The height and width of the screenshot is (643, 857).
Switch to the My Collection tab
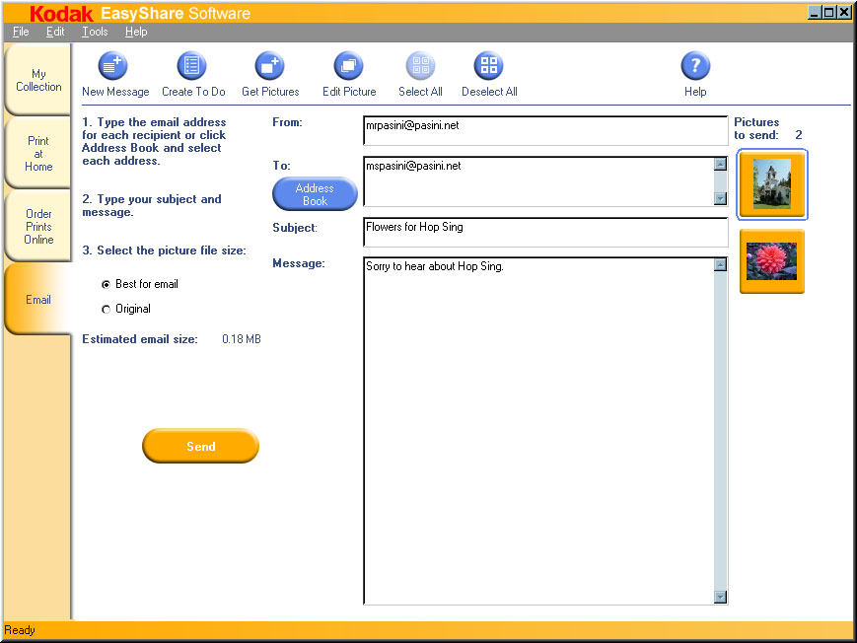[38, 81]
